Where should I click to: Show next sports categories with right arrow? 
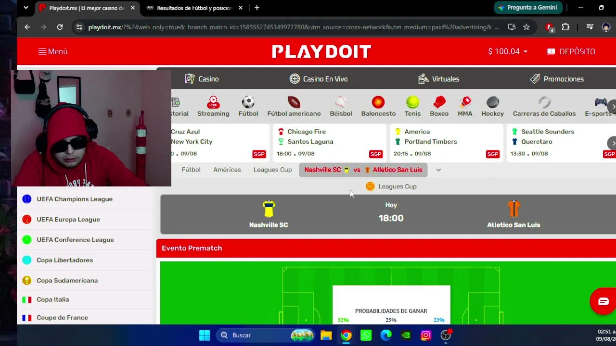tap(613, 107)
